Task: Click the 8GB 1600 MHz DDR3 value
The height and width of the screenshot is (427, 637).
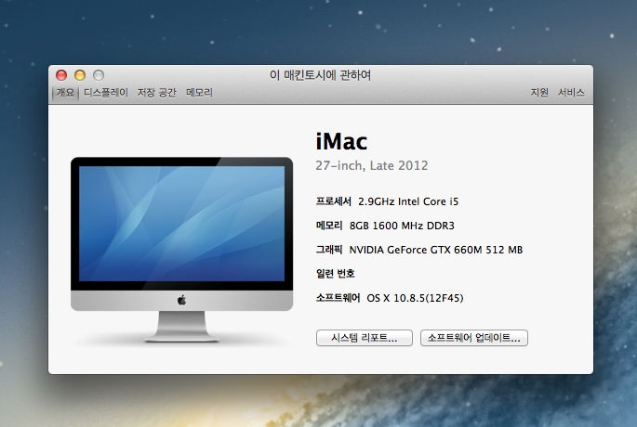Action: point(402,226)
